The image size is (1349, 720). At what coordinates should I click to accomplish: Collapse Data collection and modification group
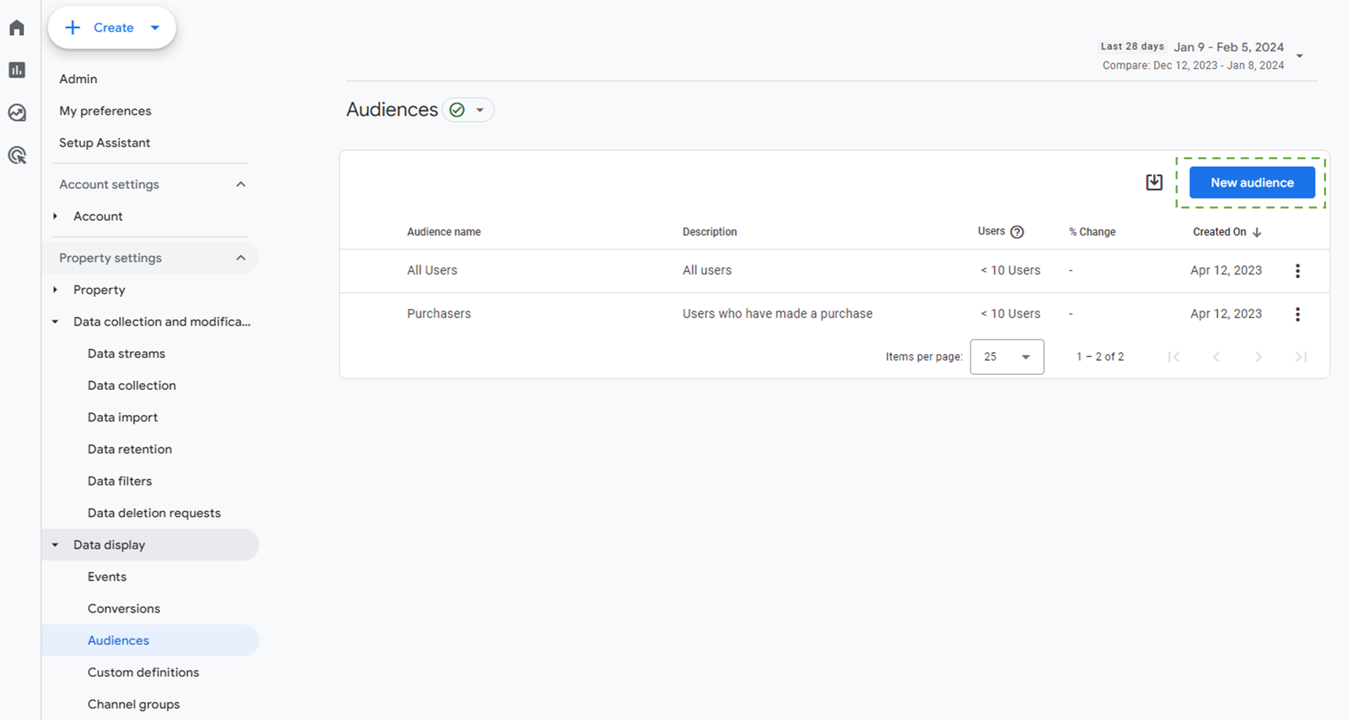click(x=55, y=322)
